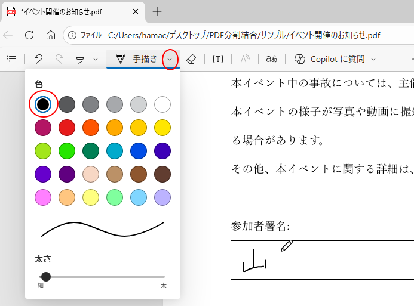Choose the red ink color
The width and height of the screenshot is (414, 306).
pos(67,128)
